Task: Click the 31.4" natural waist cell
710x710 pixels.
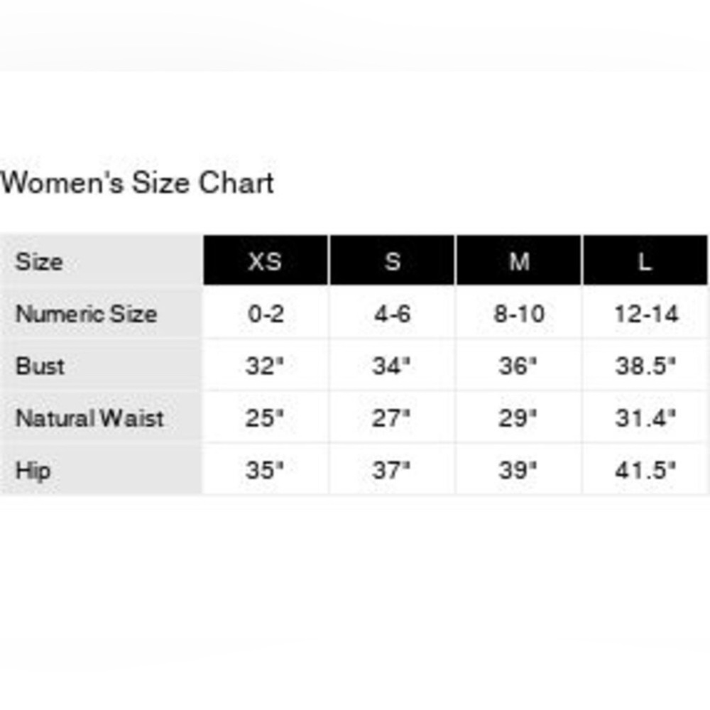Action: click(645, 418)
